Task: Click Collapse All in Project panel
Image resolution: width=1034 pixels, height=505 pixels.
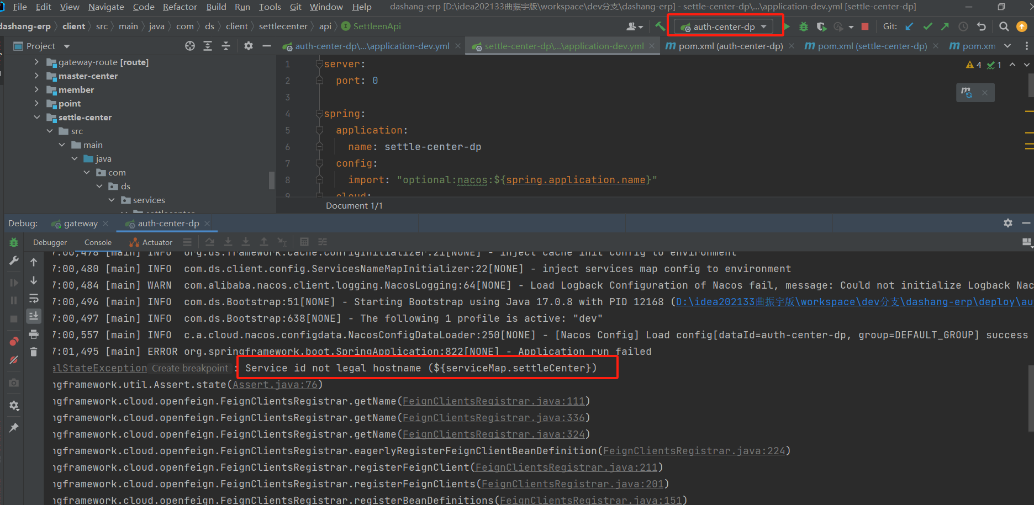Action: point(226,46)
